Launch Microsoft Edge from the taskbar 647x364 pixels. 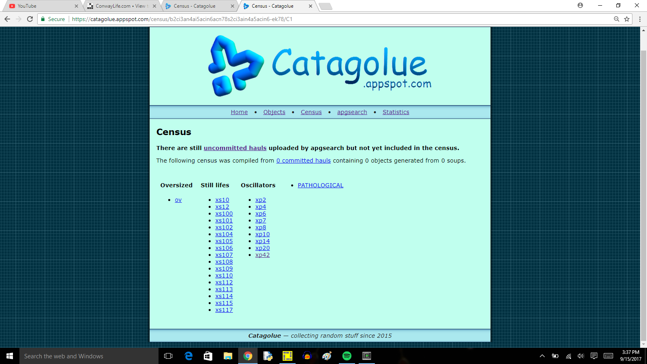click(x=188, y=356)
